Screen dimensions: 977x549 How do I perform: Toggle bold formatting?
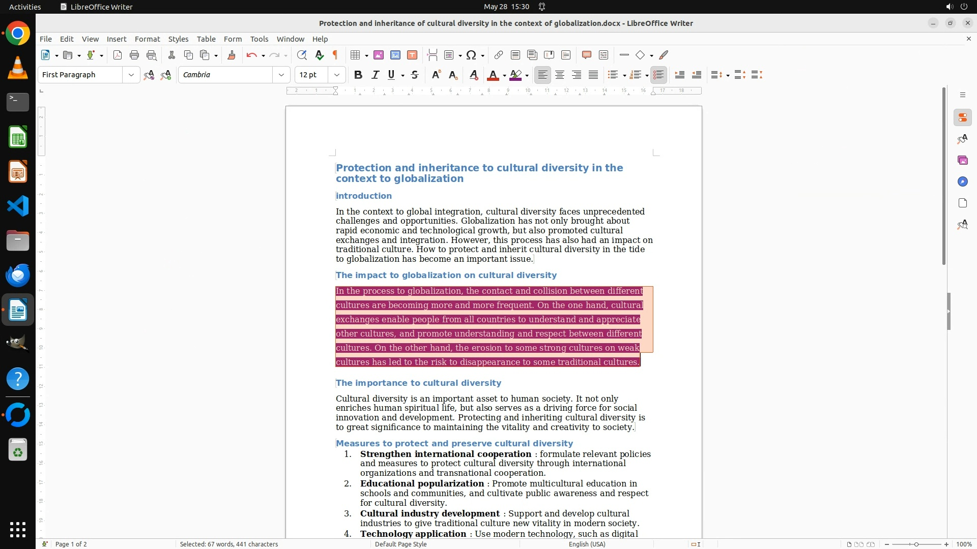pos(358,75)
